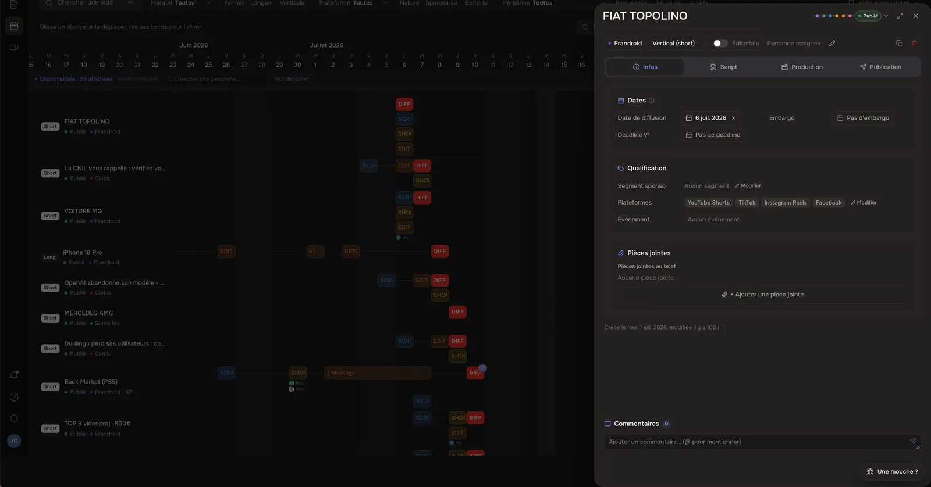Open the Marque Toutes filter dropdown
Viewport: 931px width, 487px height.
point(180,3)
